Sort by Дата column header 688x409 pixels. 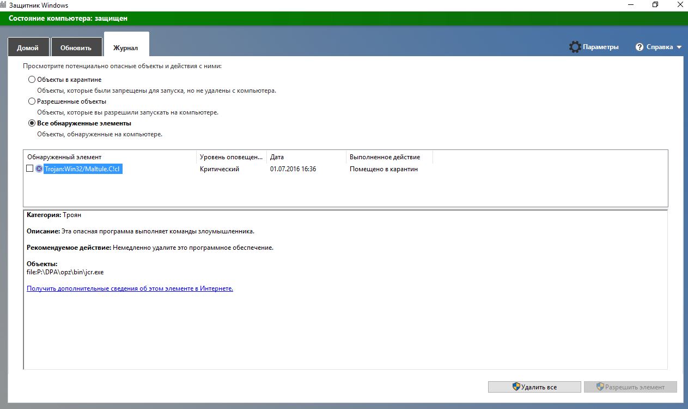(305, 157)
